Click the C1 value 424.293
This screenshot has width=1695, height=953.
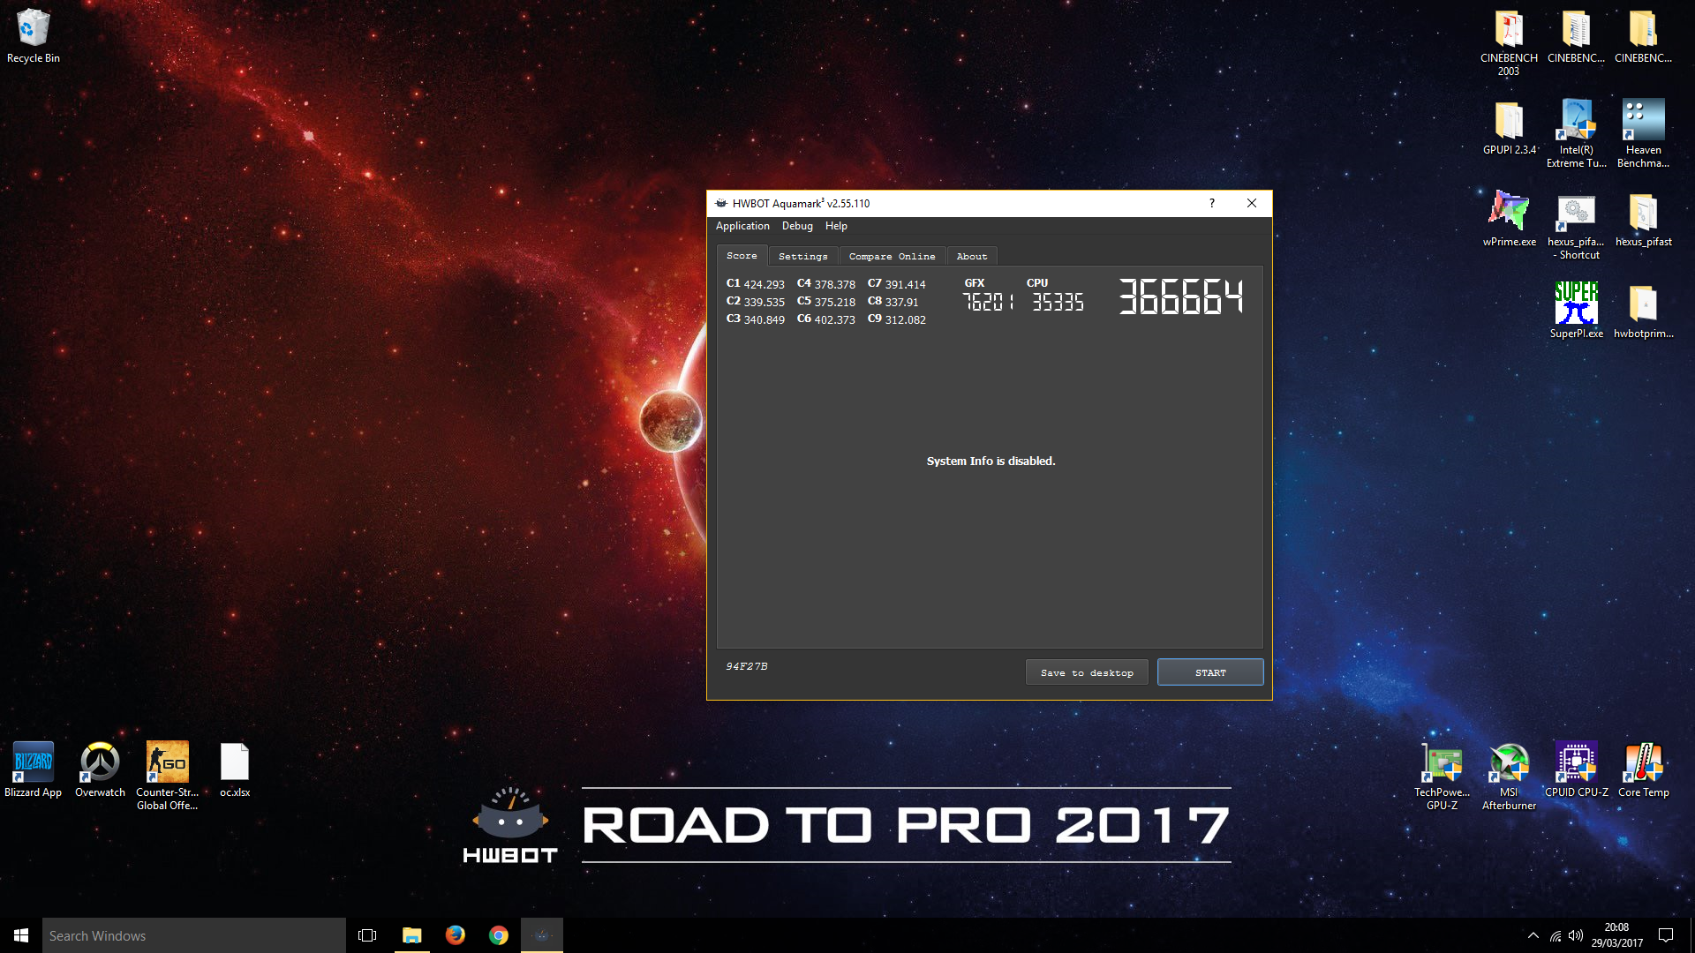tap(764, 284)
